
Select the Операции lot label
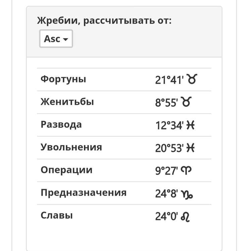point(66,170)
